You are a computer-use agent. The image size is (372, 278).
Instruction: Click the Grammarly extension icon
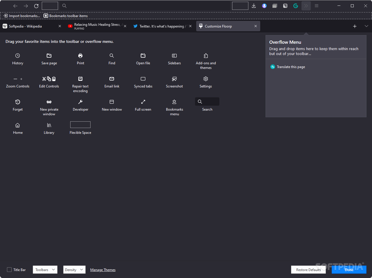[296, 6]
